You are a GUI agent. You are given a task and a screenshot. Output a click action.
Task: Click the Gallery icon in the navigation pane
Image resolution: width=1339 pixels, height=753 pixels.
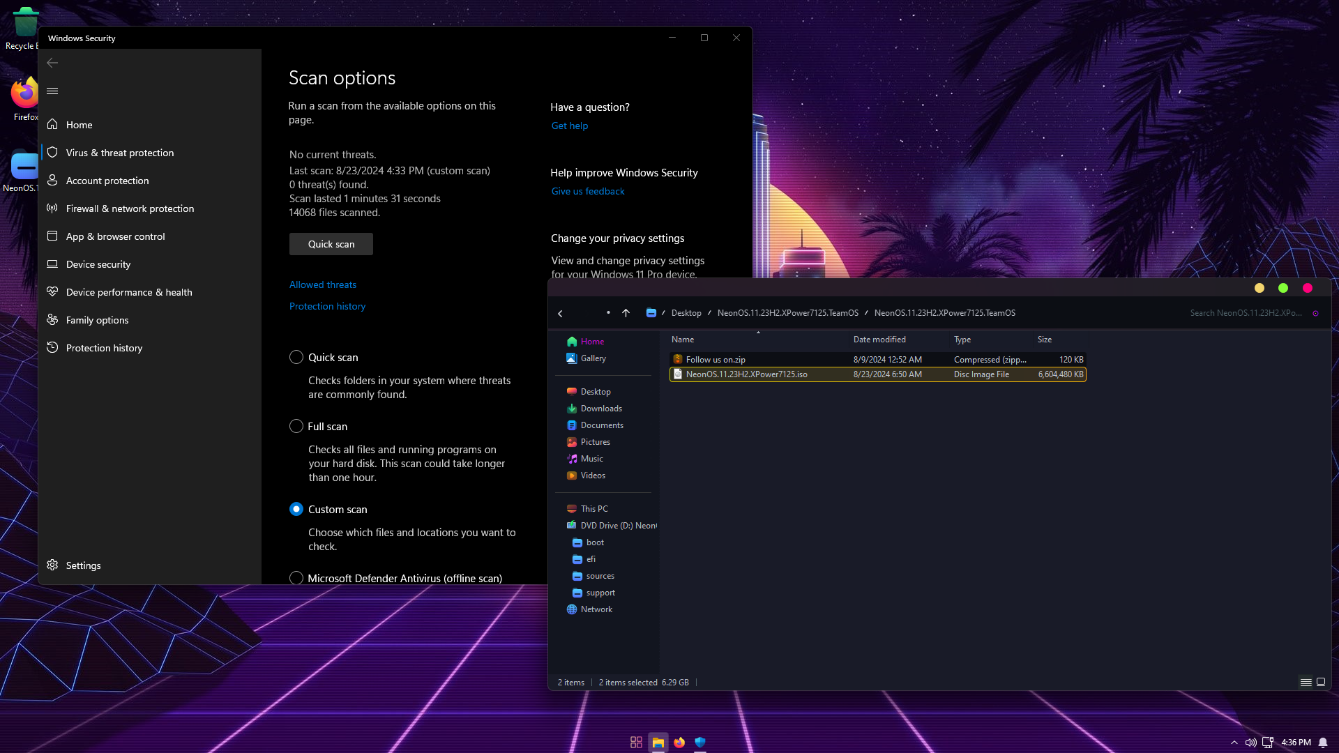pos(572,358)
